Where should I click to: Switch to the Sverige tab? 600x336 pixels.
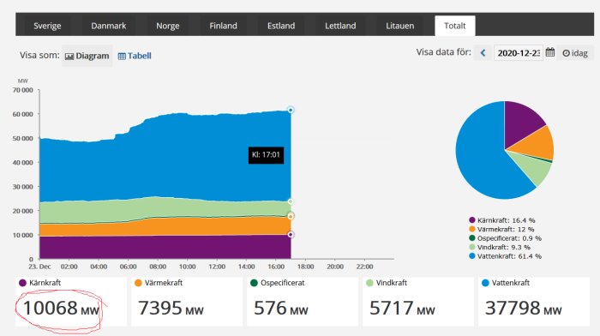(47, 26)
